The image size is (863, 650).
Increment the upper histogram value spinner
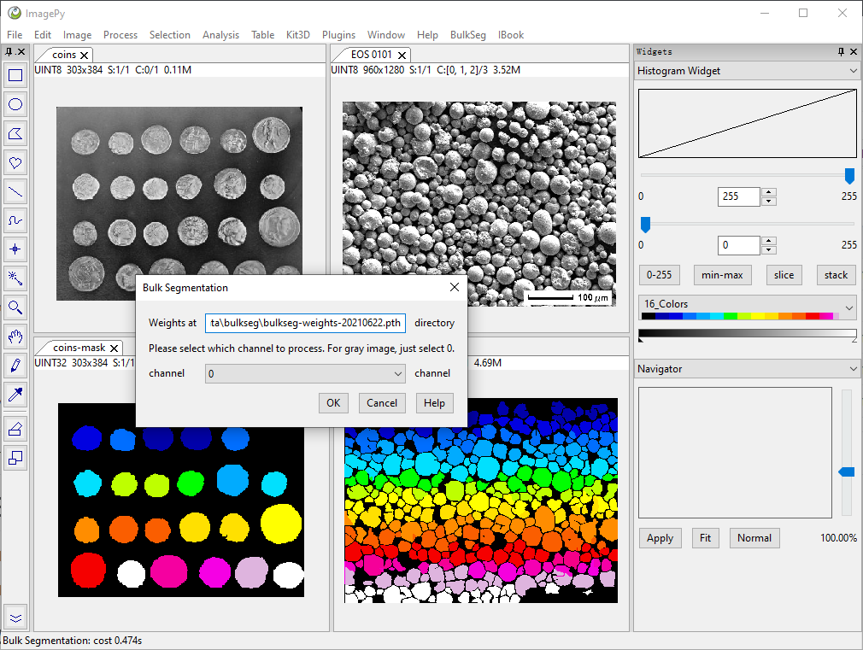pyautogui.click(x=769, y=192)
